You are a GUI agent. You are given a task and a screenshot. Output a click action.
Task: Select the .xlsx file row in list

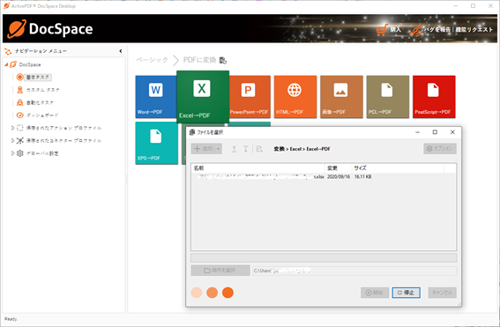(324, 176)
